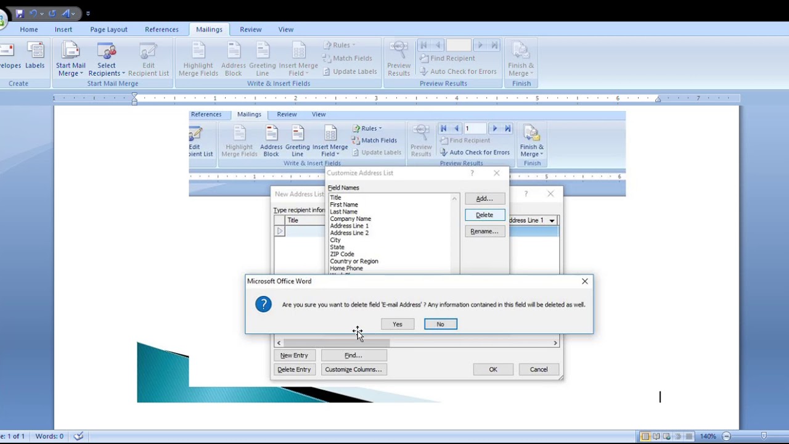Image resolution: width=789 pixels, height=444 pixels.
Task: Confirm deletion with the Yes button
Action: tap(398, 324)
